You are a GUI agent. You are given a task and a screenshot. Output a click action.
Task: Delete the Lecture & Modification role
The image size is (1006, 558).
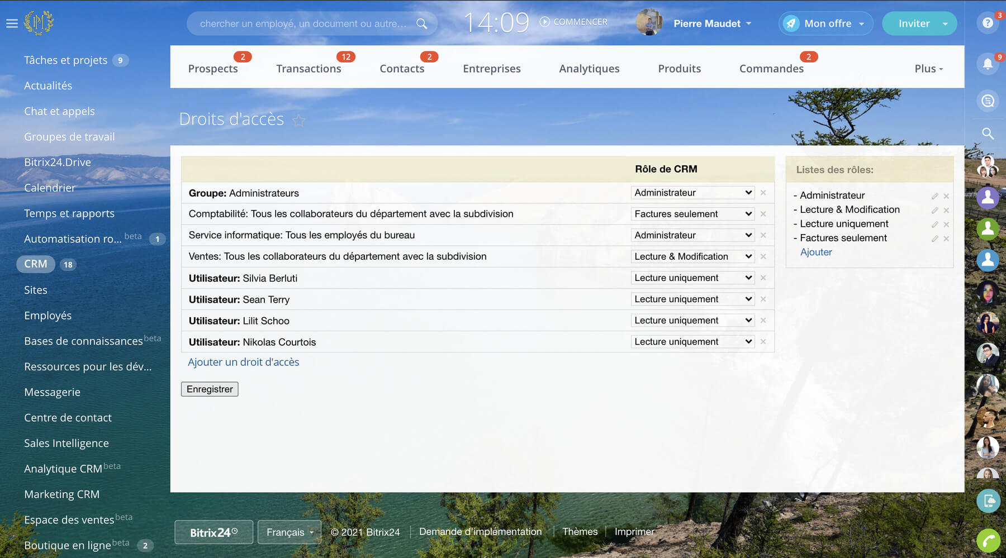pos(946,210)
